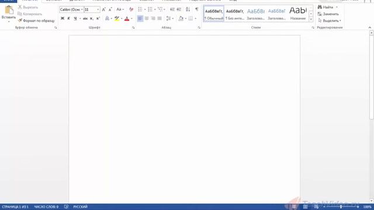Screen dimensions: 374x210
Task: Click the font size 11 input box
Action: point(90,9)
